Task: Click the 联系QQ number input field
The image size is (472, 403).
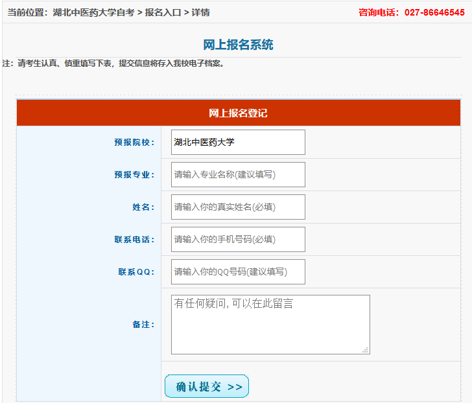Action: tap(238, 272)
